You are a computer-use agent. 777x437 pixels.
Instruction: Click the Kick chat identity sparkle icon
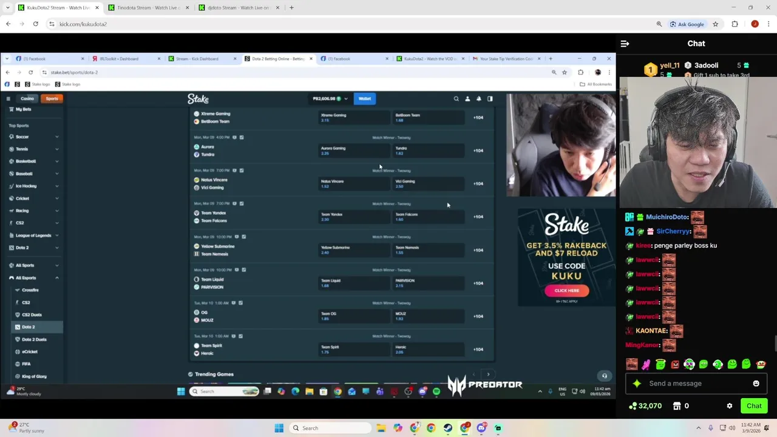click(x=637, y=384)
